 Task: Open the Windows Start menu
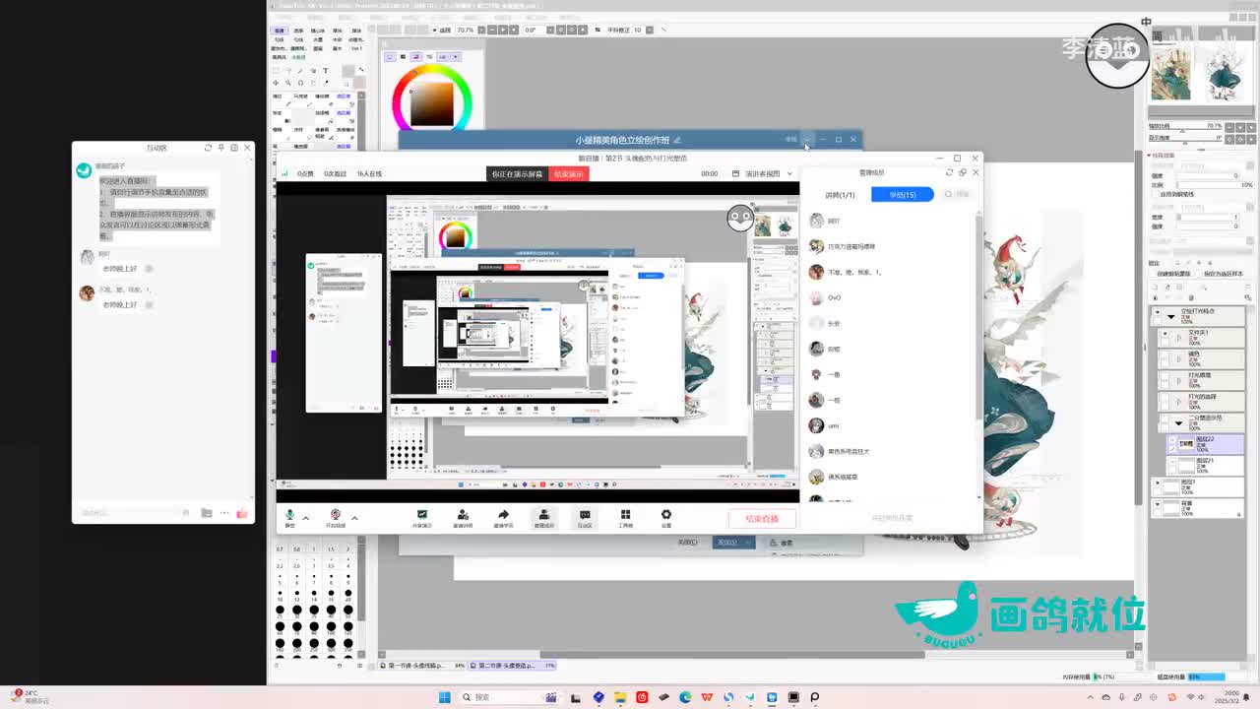[x=444, y=697]
